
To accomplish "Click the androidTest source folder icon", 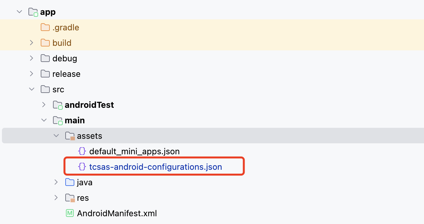I will point(57,105).
